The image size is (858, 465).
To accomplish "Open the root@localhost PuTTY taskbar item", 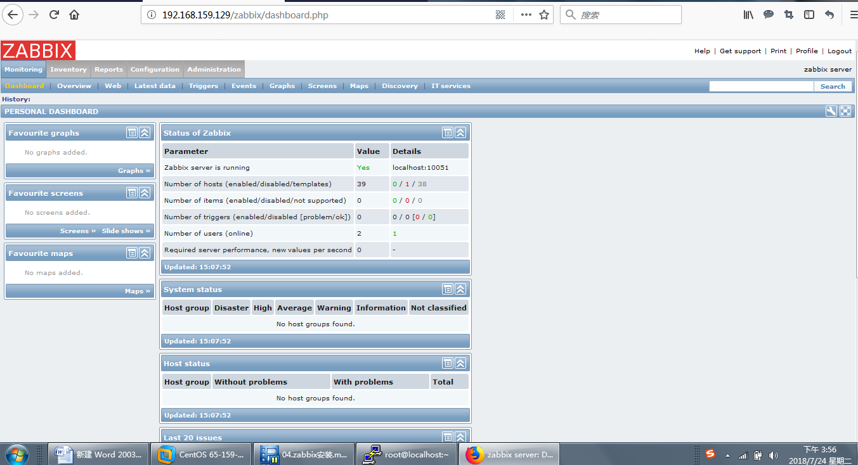I will pos(406,454).
